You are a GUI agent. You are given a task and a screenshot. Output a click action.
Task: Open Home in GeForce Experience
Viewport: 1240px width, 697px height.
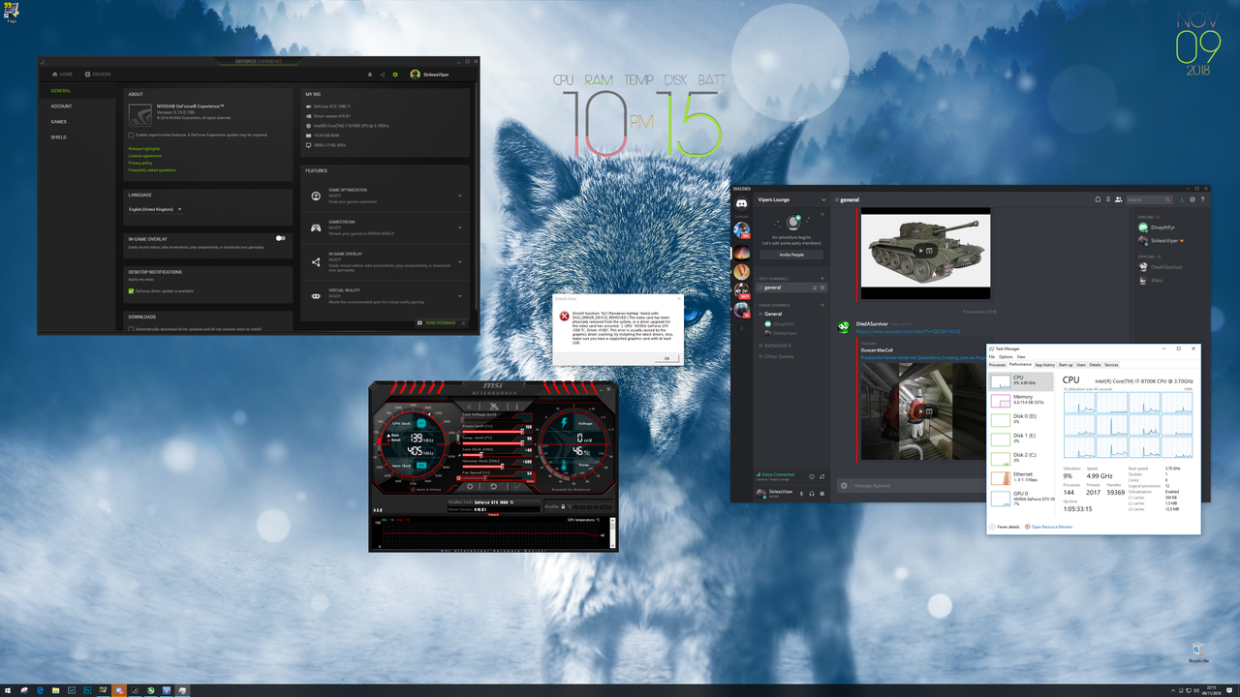(x=62, y=75)
